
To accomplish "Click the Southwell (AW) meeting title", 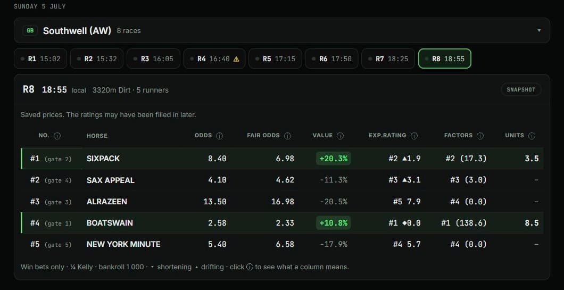I will (x=77, y=30).
